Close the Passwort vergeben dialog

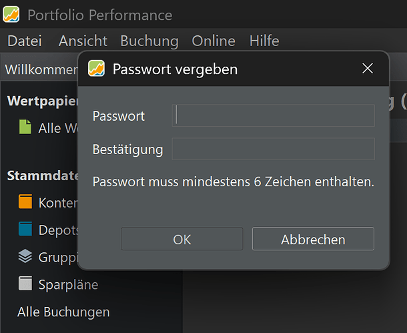[367, 68]
